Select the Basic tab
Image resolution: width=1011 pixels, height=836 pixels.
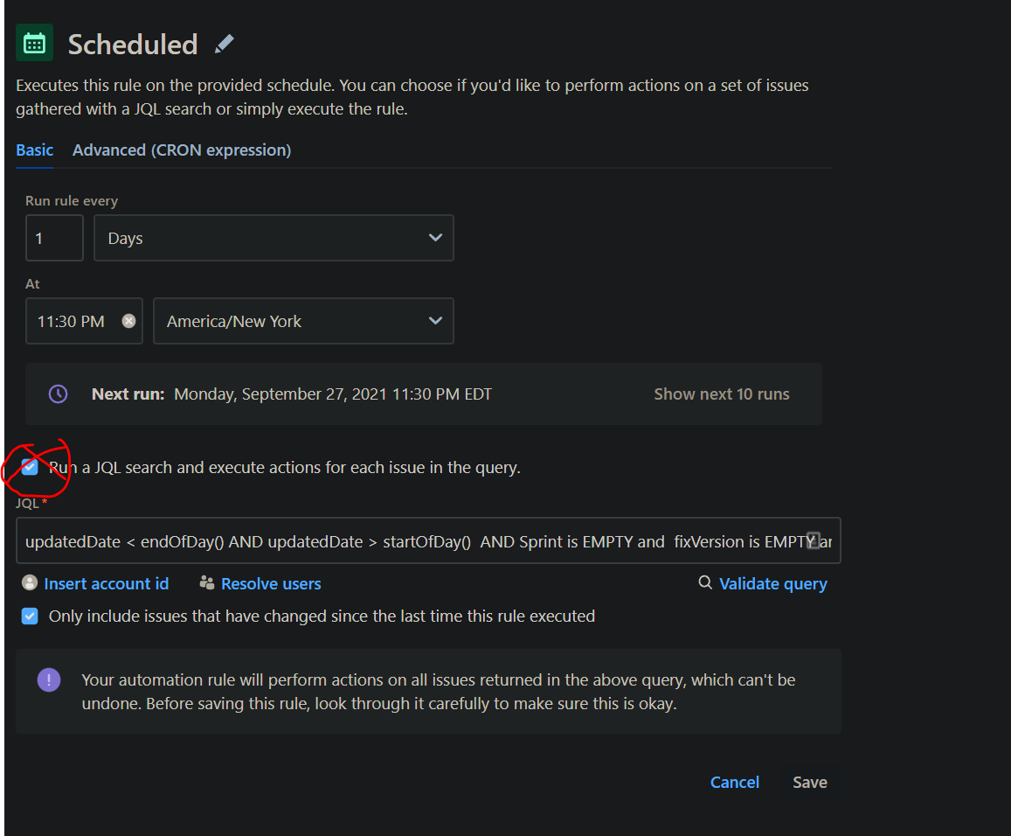[34, 150]
